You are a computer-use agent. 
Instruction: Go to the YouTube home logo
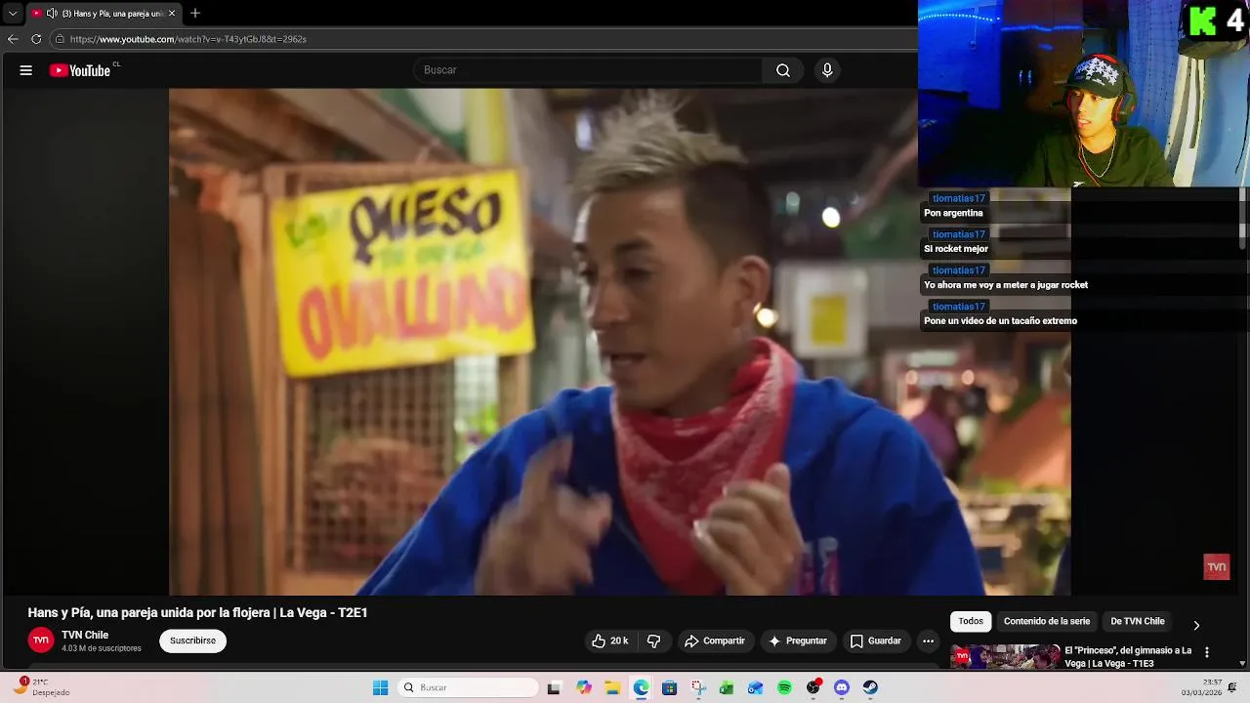point(80,70)
